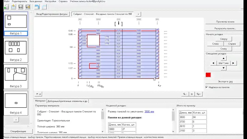Click the save floppy disk icon

tap(21, 7)
